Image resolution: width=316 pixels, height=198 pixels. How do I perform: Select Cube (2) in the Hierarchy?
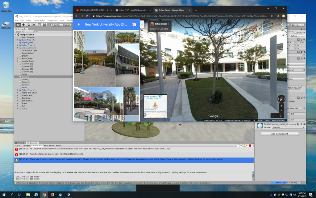[26, 80]
